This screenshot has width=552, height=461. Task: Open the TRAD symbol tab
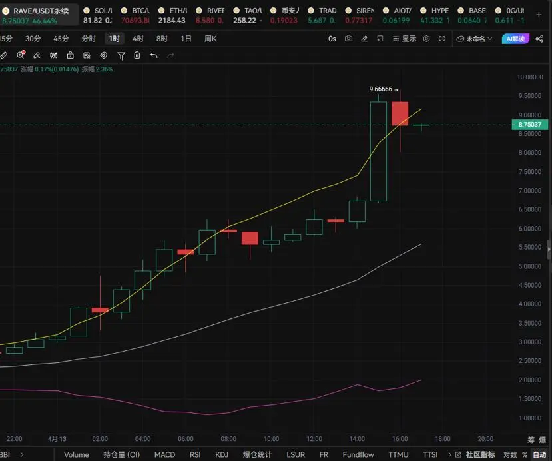(322, 15)
